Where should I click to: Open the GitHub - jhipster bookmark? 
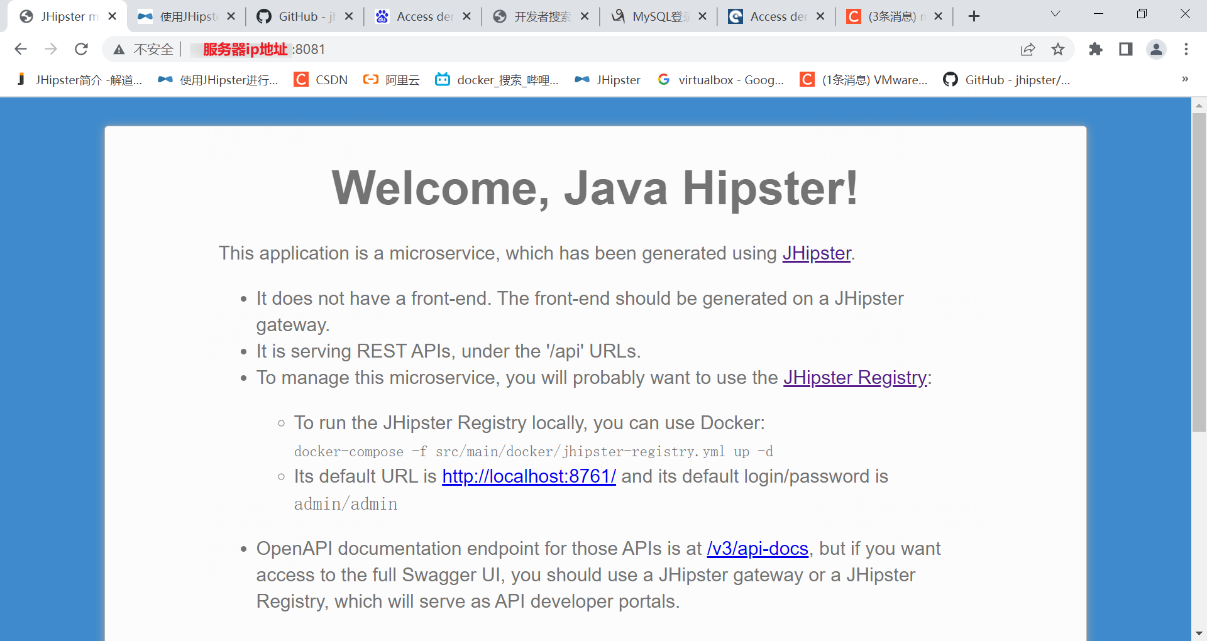pyautogui.click(x=1007, y=80)
